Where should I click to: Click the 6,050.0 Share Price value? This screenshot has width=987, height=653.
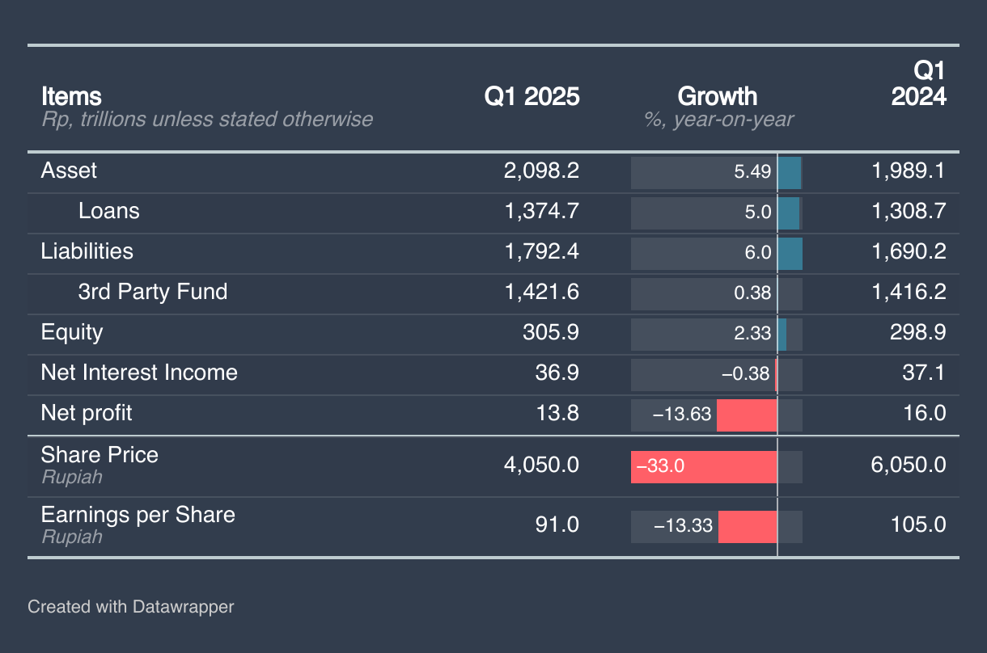[x=909, y=466]
